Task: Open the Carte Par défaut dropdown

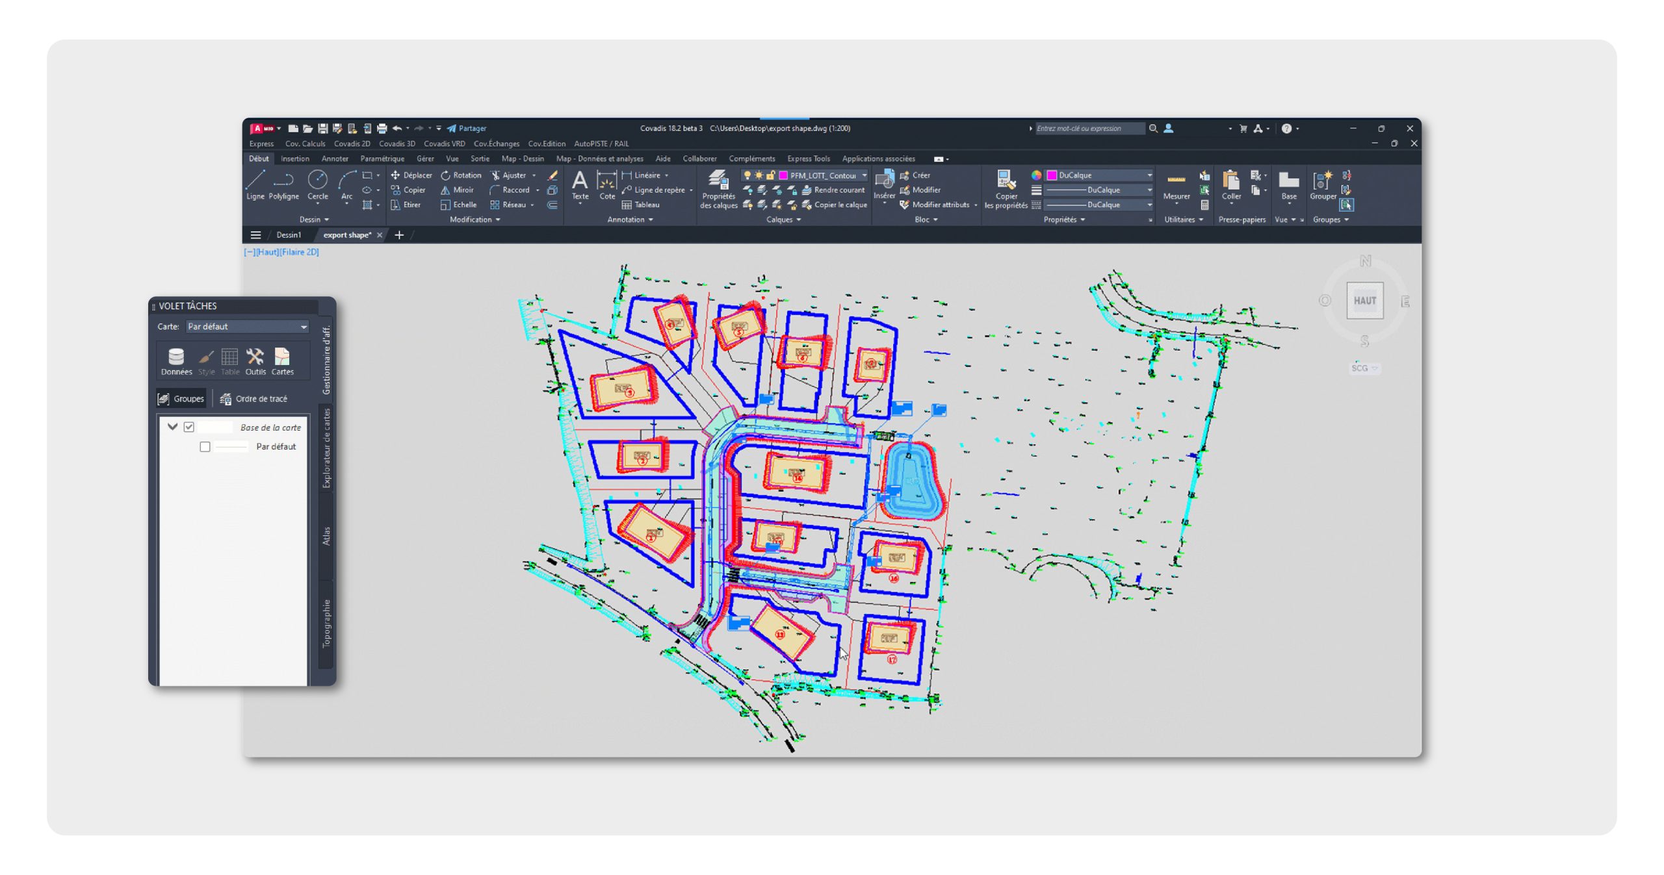Action: (x=247, y=327)
